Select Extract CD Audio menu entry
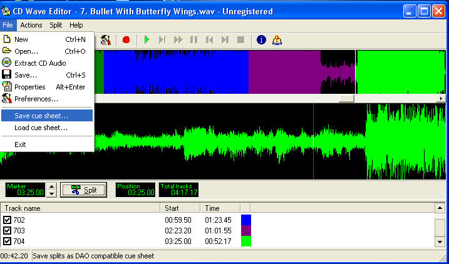Screen dimensions: 449x264 (47, 63)
